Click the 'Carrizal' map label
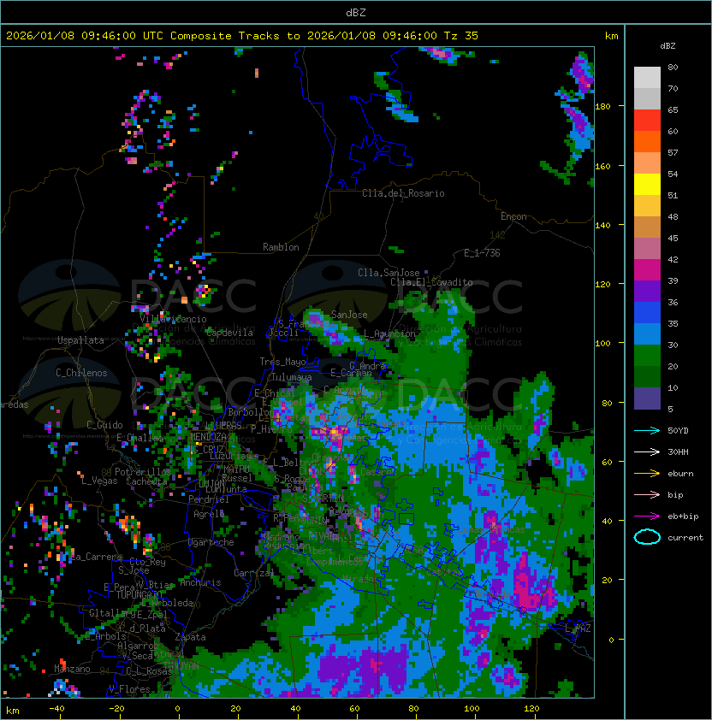The image size is (712, 720). click(x=253, y=573)
